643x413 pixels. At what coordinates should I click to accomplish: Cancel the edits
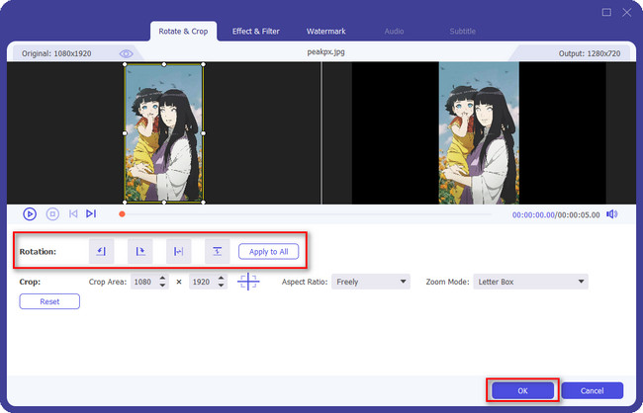593,391
